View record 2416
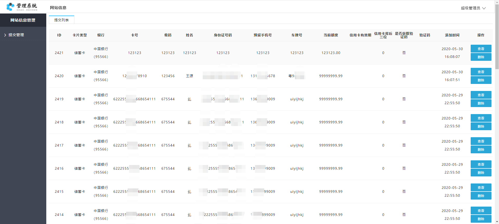This screenshot has height=224, width=499. click(x=481, y=164)
